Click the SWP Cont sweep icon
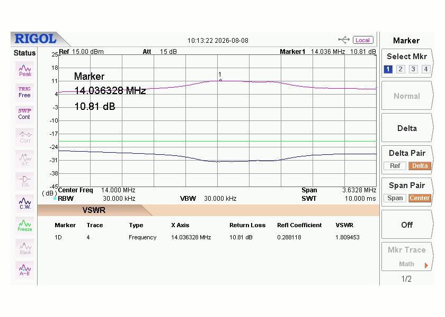The image size is (445, 317). 25,114
